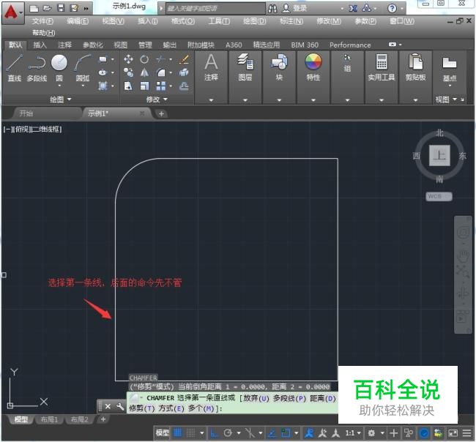Click the Model (模型) status bar button
Image resolution: width=476 pixels, height=442 pixels.
coord(163,433)
